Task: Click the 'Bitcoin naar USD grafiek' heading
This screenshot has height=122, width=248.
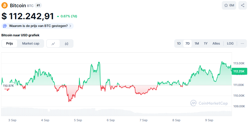Action: pos(20,35)
